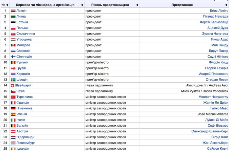Screen dimensions: 231x151
Task: Open Георгій Гахарія representative link
Action: (217, 68)
